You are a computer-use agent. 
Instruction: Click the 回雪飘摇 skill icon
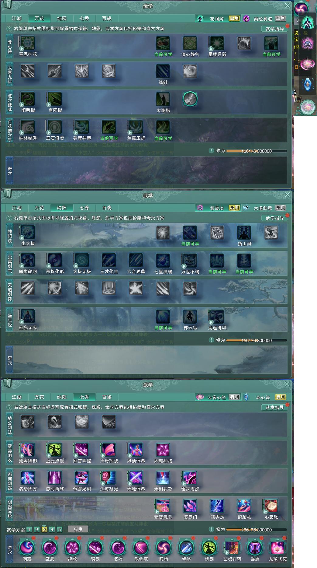(82, 450)
